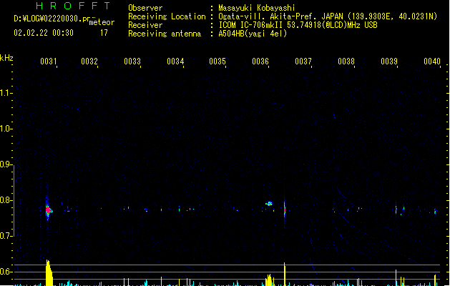Click the HROFFT title text

pyautogui.click(x=74, y=6)
